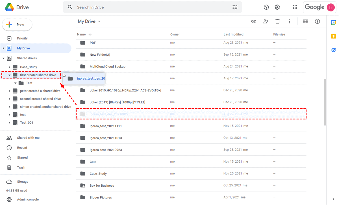
Task: Select simon created another shared drive
Action: pos(45,107)
